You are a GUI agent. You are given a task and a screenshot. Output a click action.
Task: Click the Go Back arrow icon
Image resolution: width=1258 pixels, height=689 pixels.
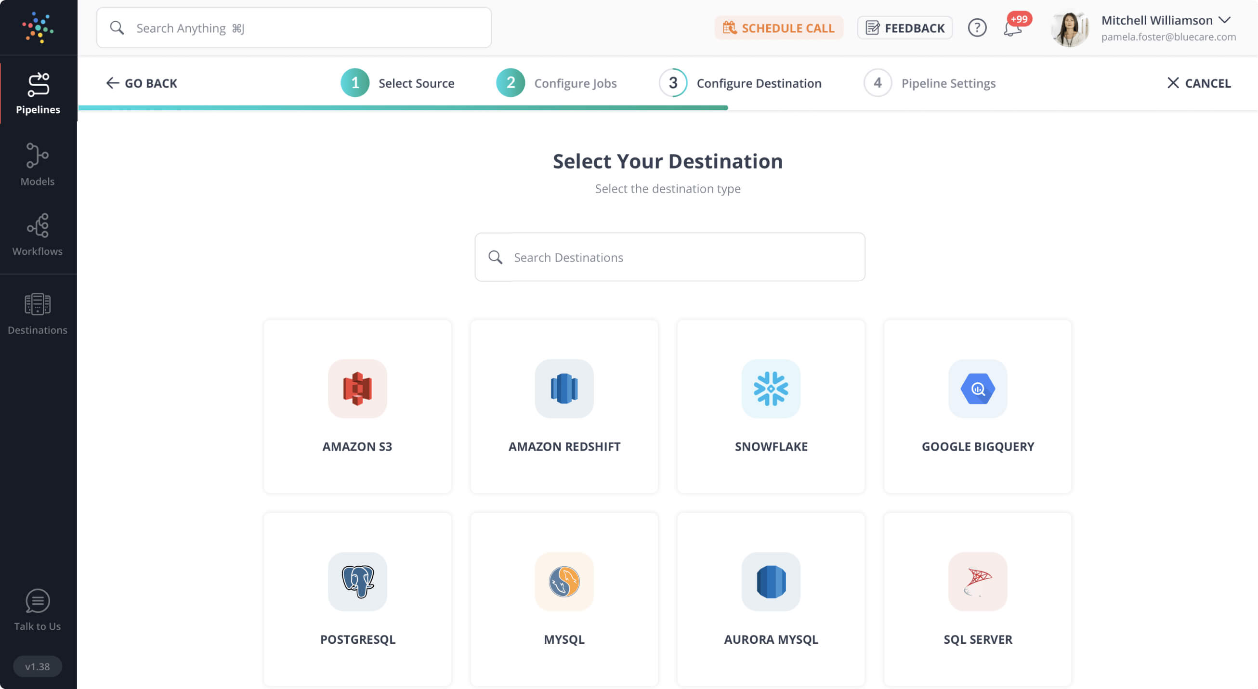pyautogui.click(x=112, y=83)
